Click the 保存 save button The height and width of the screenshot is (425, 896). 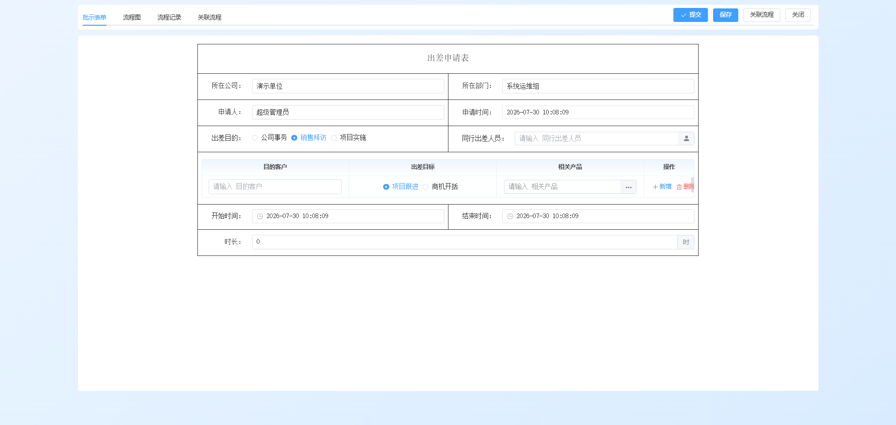(726, 15)
